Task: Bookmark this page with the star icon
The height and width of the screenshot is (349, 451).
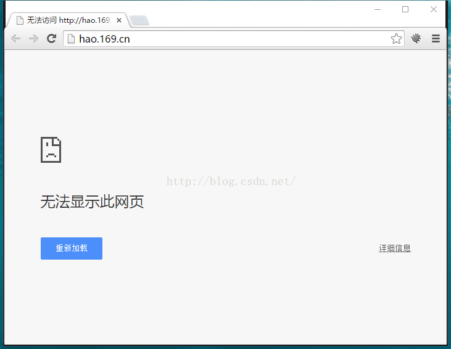Action: point(396,38)
